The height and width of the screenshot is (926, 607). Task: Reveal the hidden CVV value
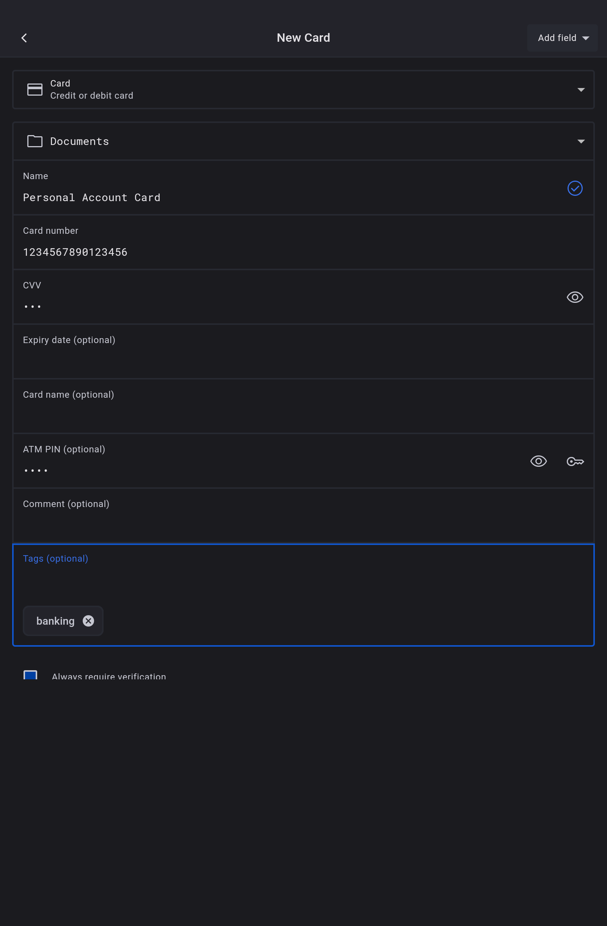coord(575,297)
